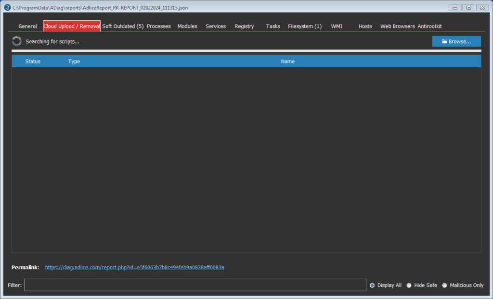The height and width of the screenshot is (299, 493).
Task: Open the Registry tab
Action: point(244,26)
